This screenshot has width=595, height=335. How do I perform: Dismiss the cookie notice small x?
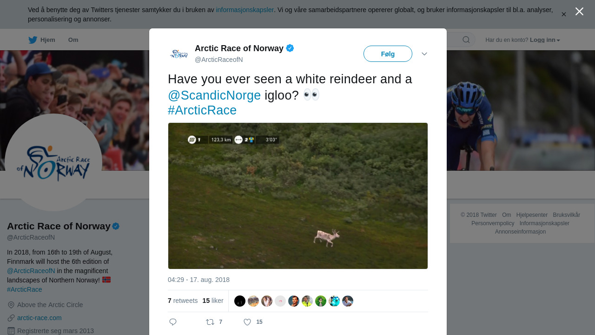tap(563, 14)
